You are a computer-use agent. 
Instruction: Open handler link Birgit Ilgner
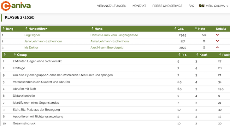tap(32, 35)
